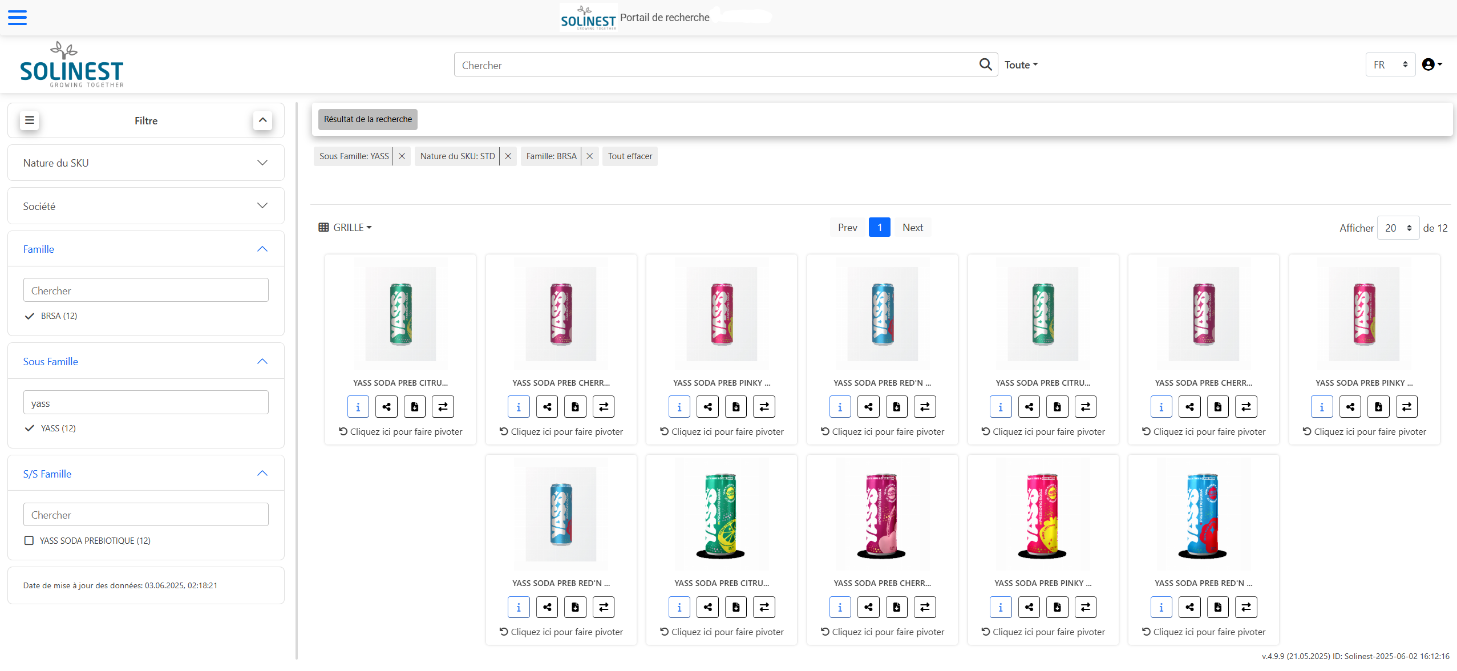1457x671 pixels.
Task: Click compare arrows on lemon-artwork green can
Action: [764, 607]
